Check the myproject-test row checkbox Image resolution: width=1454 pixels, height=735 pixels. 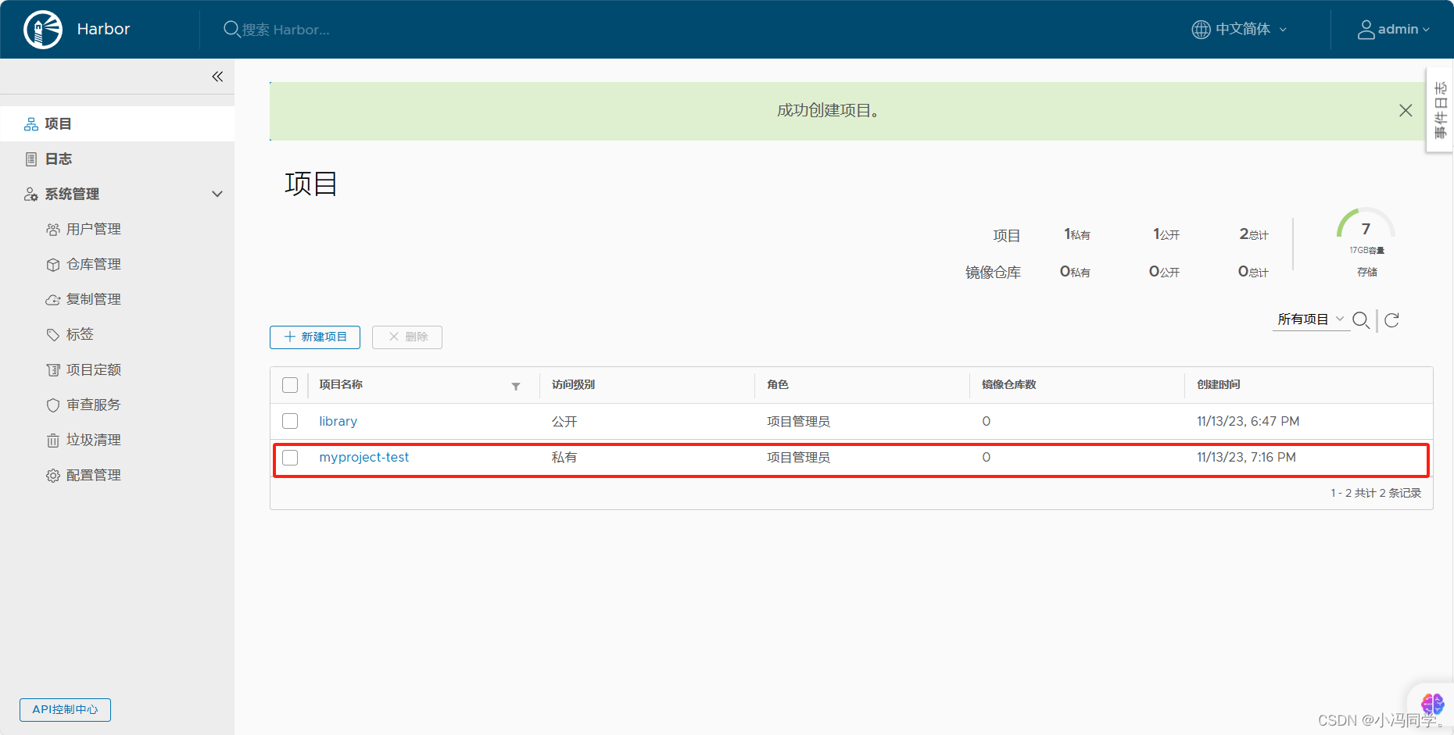(x=290, y=458)
